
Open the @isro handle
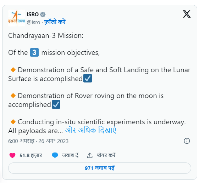point(33,22)
